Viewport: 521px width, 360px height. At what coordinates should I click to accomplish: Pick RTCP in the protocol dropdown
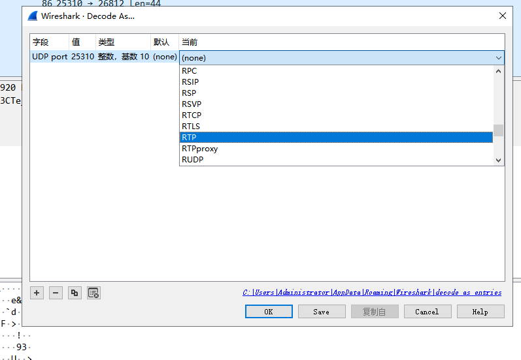(x=336, y=115)
